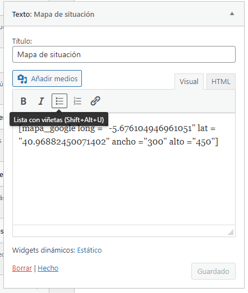Screen dimensions: 248x293
Task: Switch to the Visual editor tab
Action: click(189, 82)
